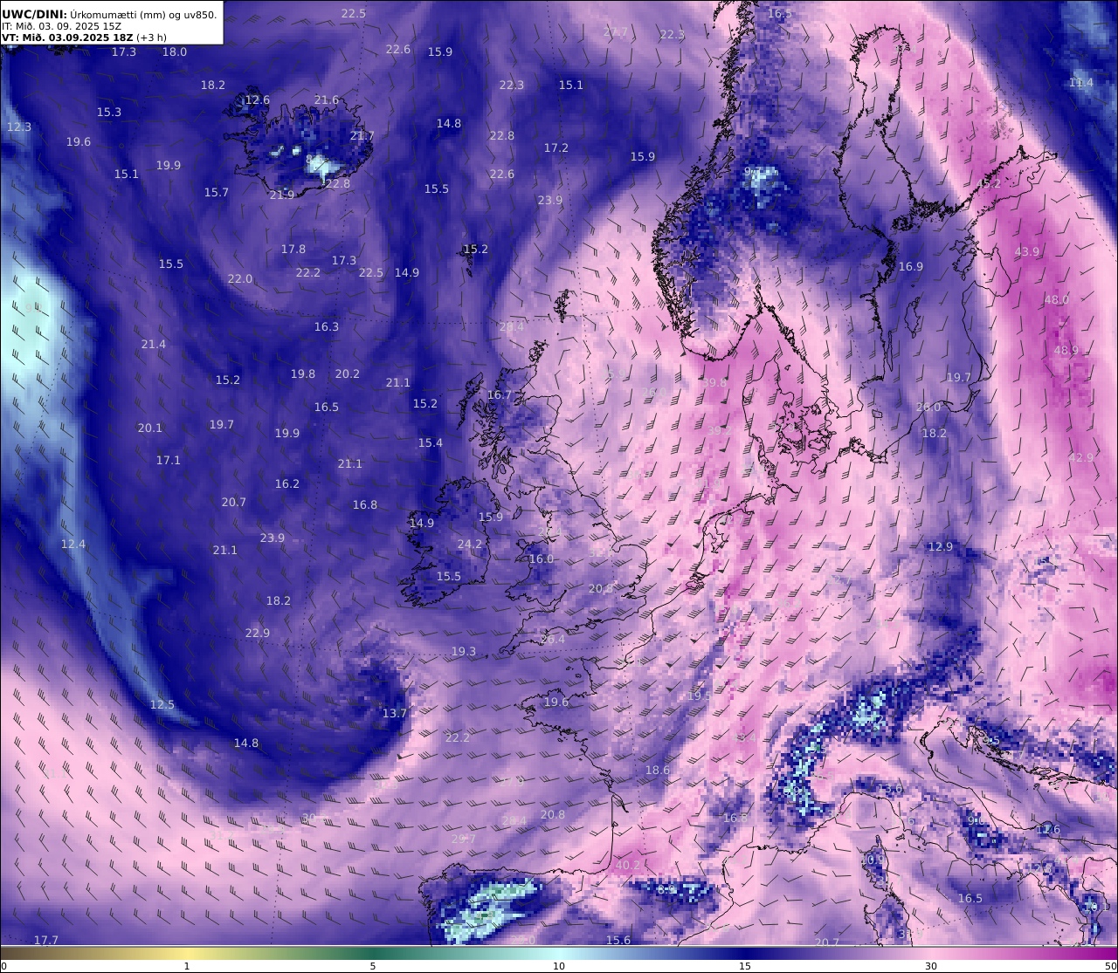
Task: Click the 15.6 value near the bottom edge
Action: [618, 940]
